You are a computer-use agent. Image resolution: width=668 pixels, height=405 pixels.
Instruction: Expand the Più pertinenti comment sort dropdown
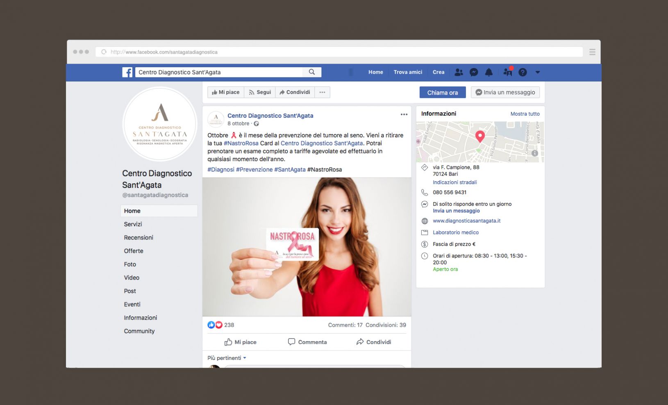click(x=227, y=358)
